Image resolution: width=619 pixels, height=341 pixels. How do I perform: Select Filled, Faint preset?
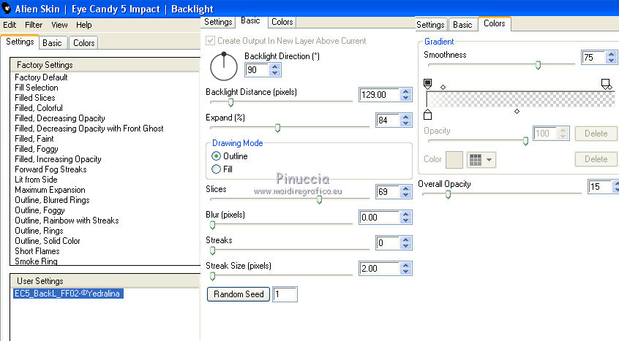coord(34,139)
